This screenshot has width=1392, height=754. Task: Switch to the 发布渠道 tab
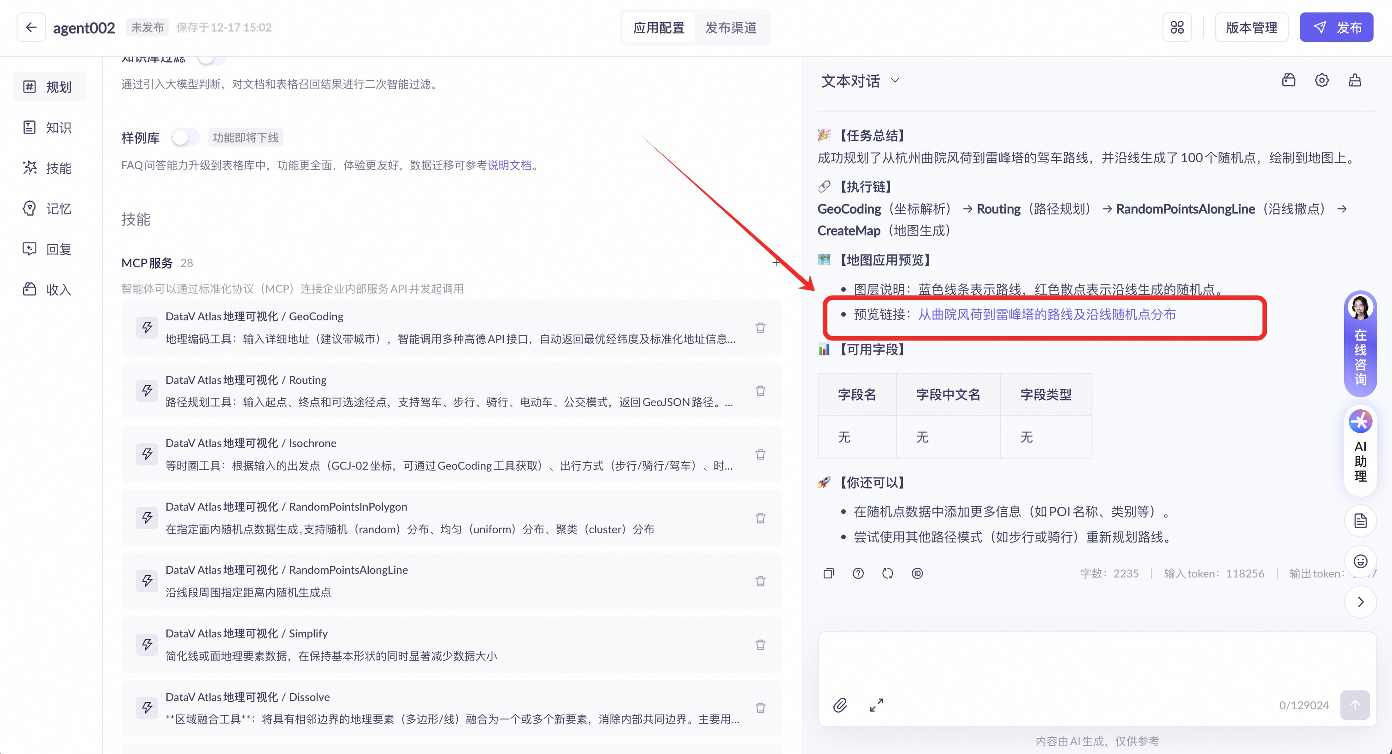tap(731, 28)
